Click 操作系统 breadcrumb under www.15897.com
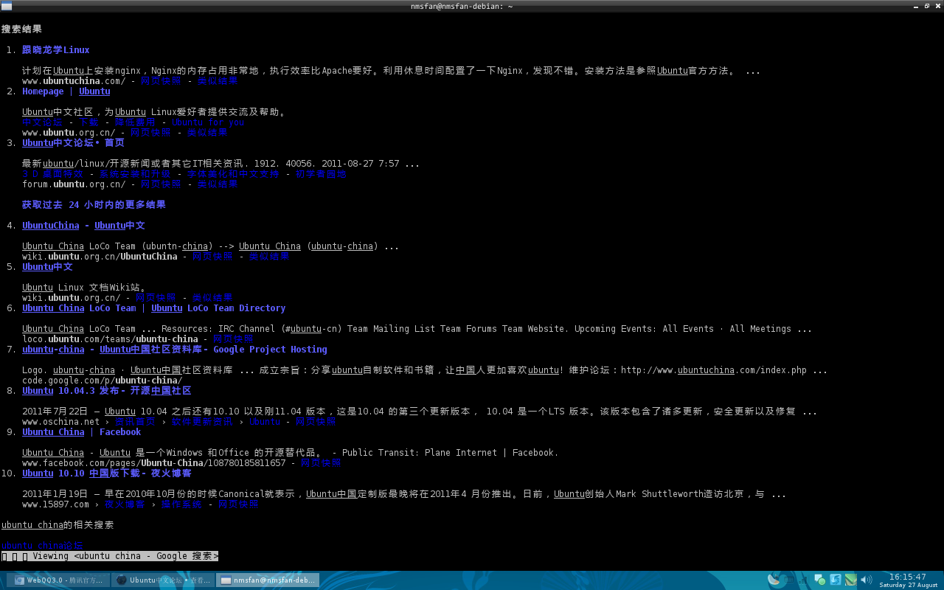944x590 pixels. pyautogui.click(x=181, y=504)
